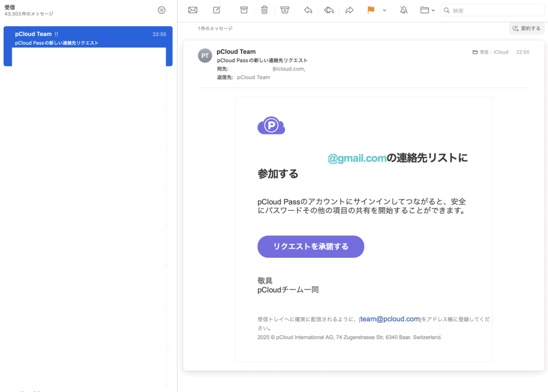Mute the conversation with the bell icon

coord(403,10)
